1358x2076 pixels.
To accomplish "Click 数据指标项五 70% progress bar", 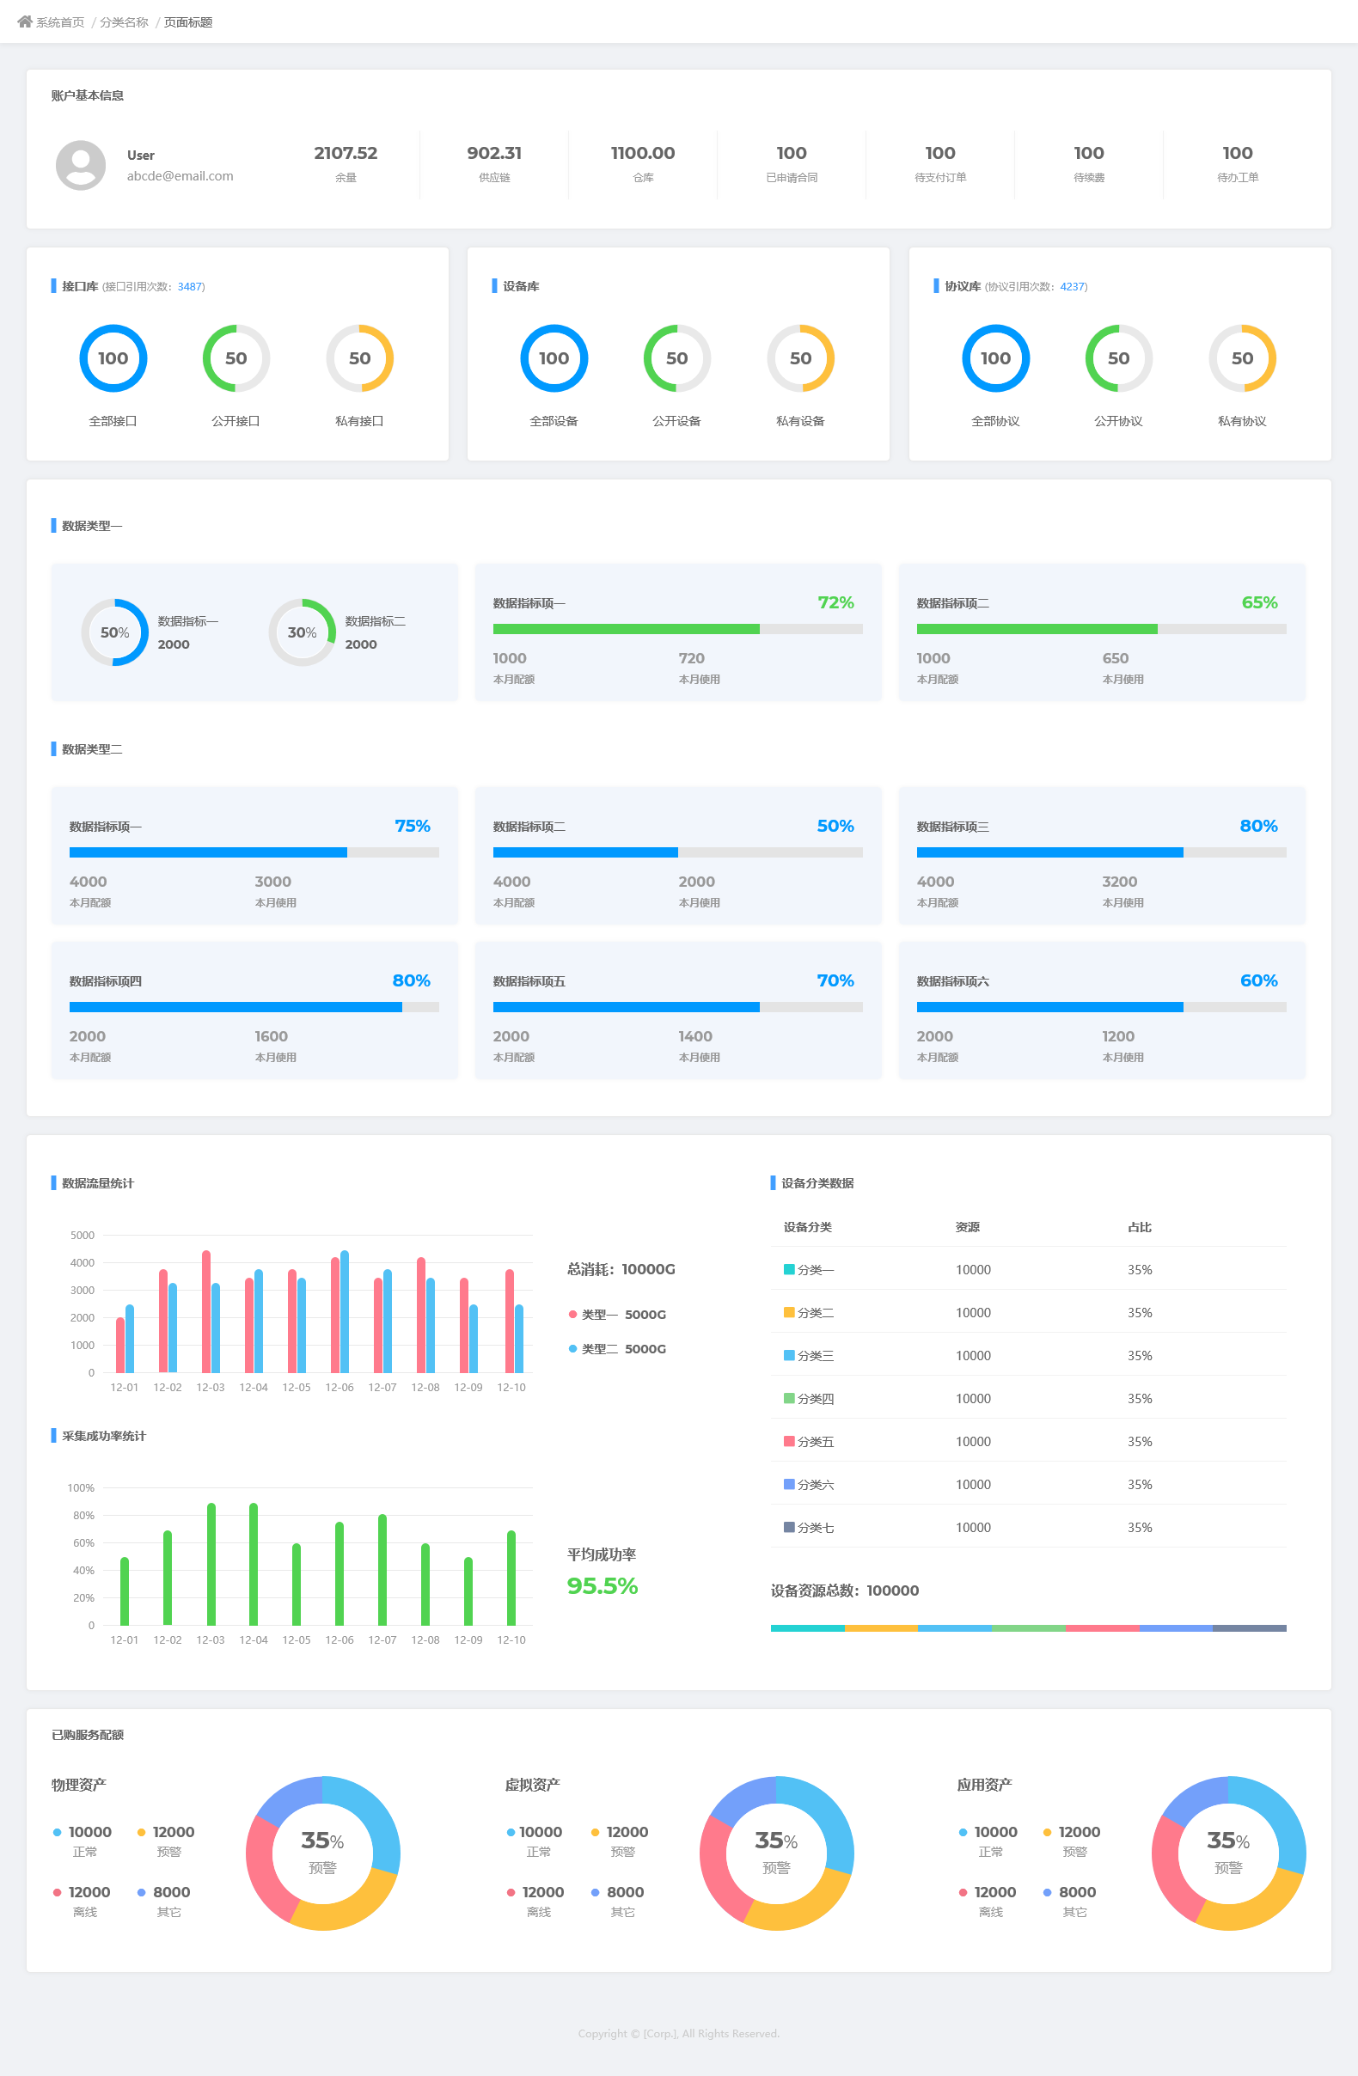I will click(677, 1006).
